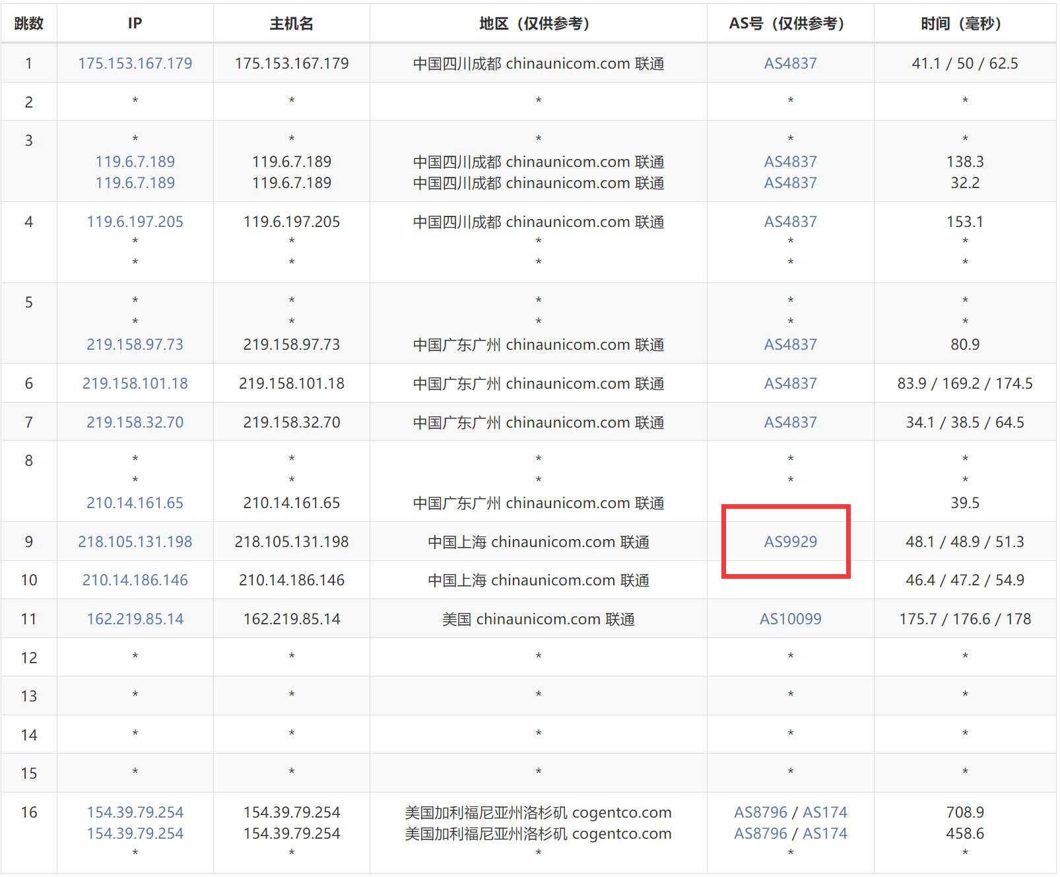Image resolution: width=1060 pixels, height=877 pixels.
Task: Open the AS10099 link in hop 11
Action: click(x=790, y=619)
